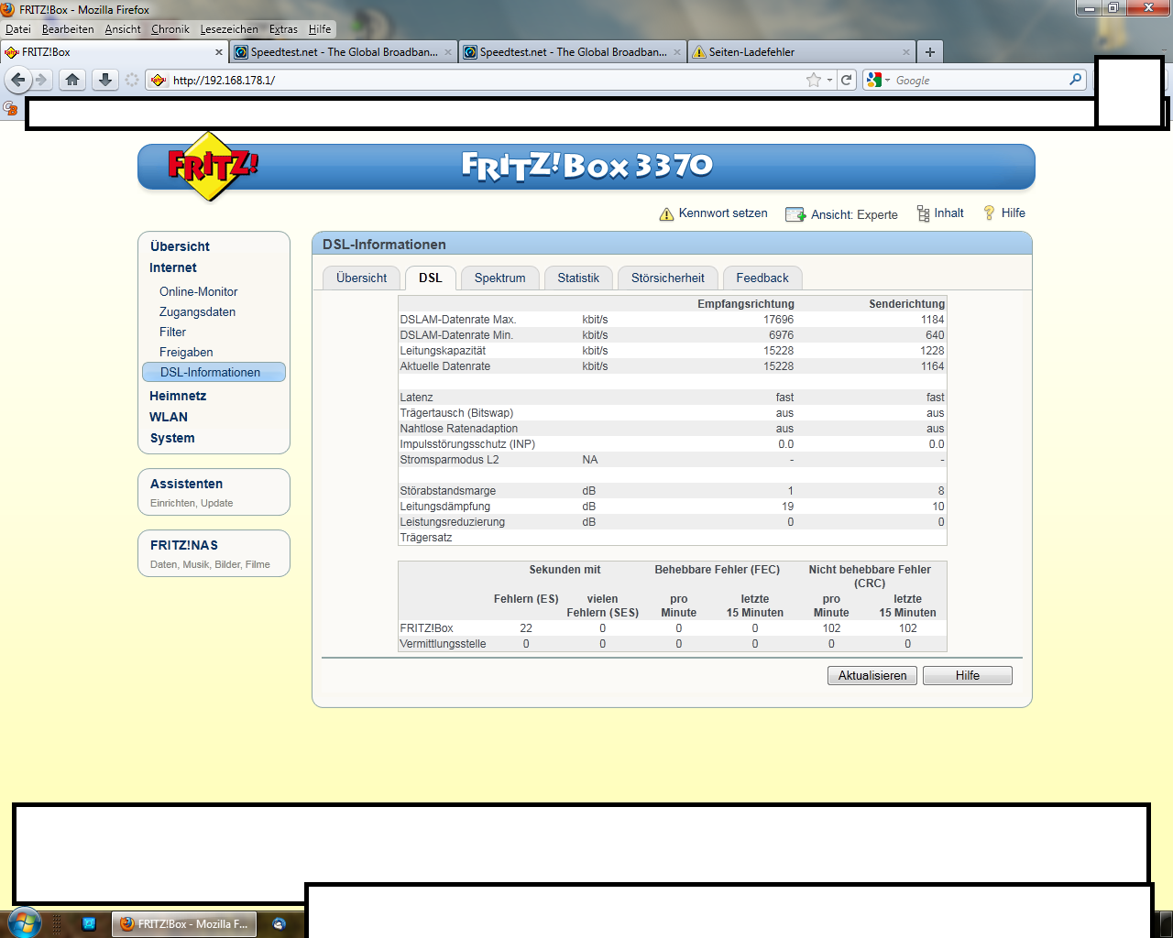This screenshot has width=1173, height=938.
Task: Click the Inhalt sitemap icon
Action: pyautogui.click(x=923, y=214)
